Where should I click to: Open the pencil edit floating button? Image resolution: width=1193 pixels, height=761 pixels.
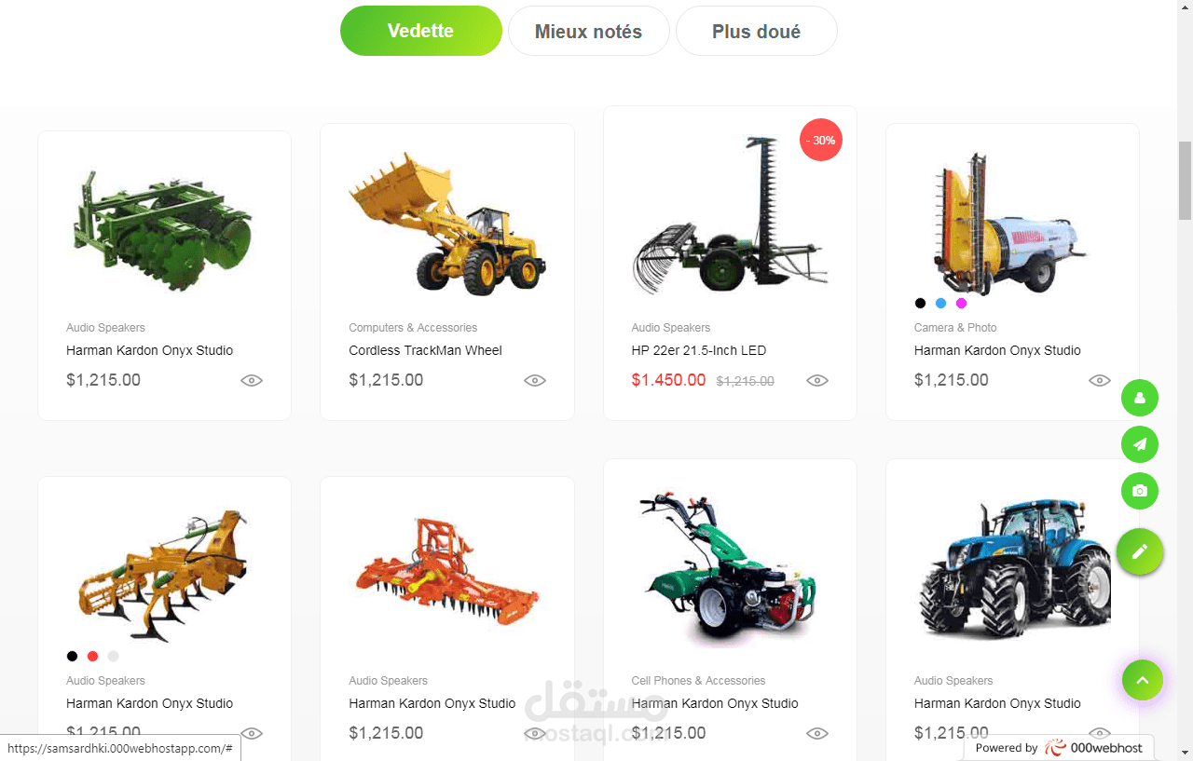point(1139,551)
